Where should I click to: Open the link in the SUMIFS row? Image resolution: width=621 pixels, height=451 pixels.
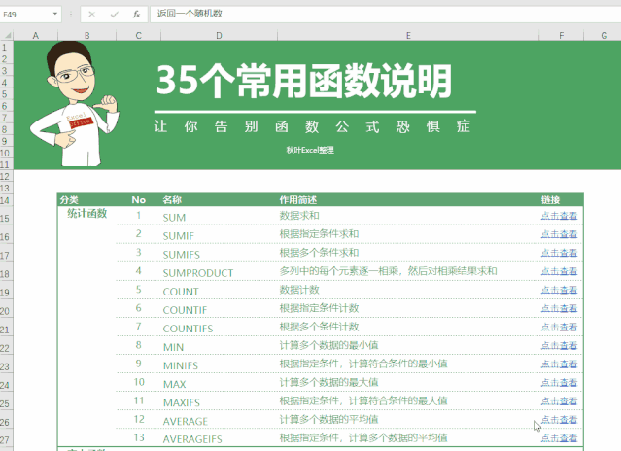click(559, 253)
